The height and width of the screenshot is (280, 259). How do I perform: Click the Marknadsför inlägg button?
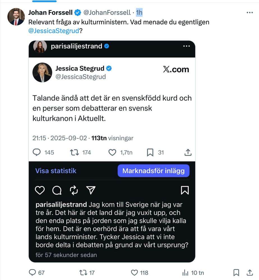153,171
